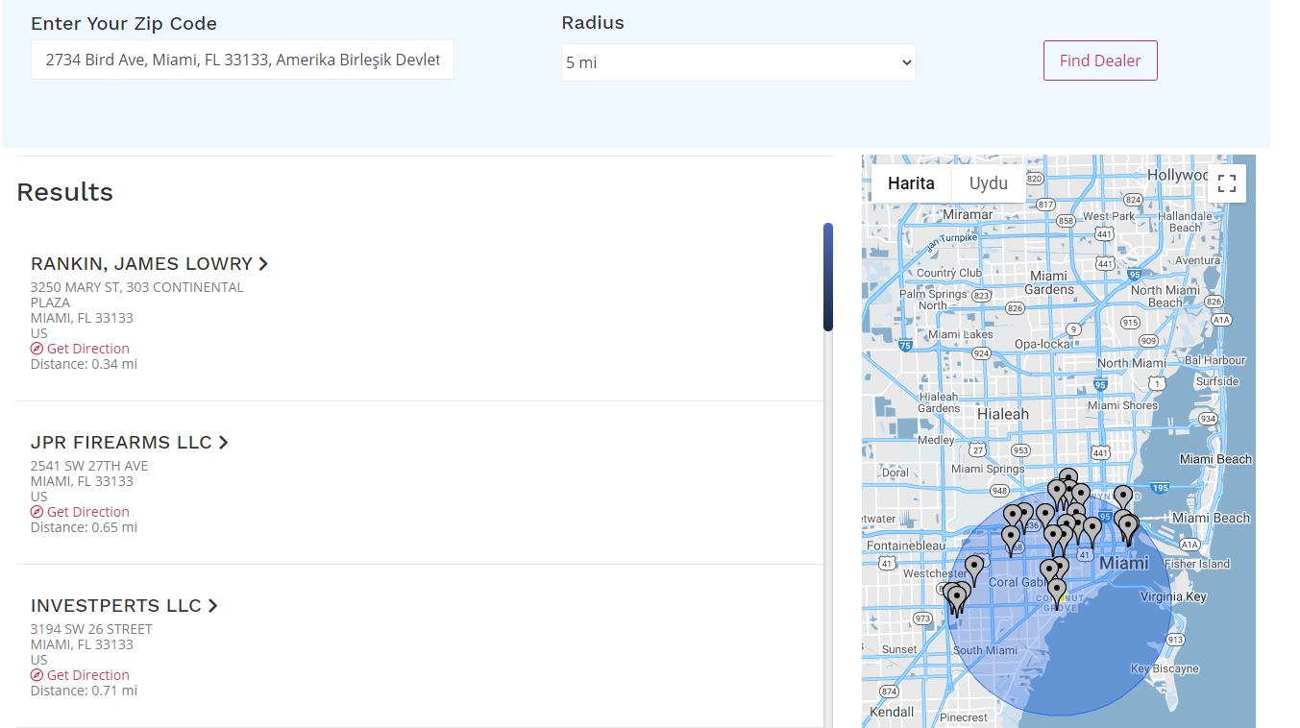Toggle the map fullscreen view icon
1300x728 pixels.
pos(1226,183)
